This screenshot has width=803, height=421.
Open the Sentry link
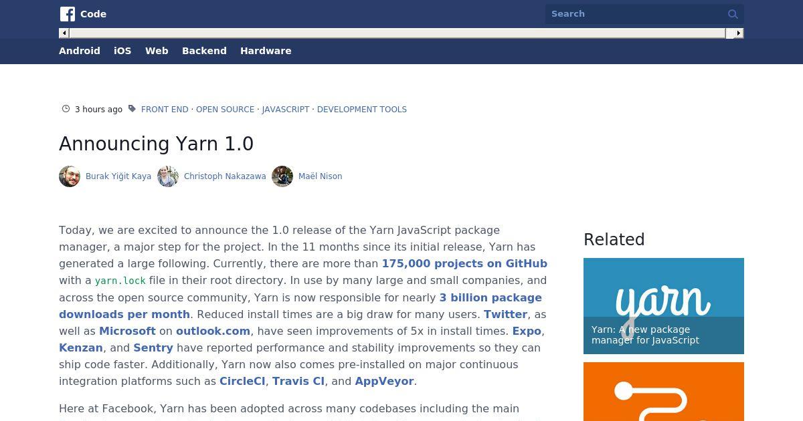point(153,347)
